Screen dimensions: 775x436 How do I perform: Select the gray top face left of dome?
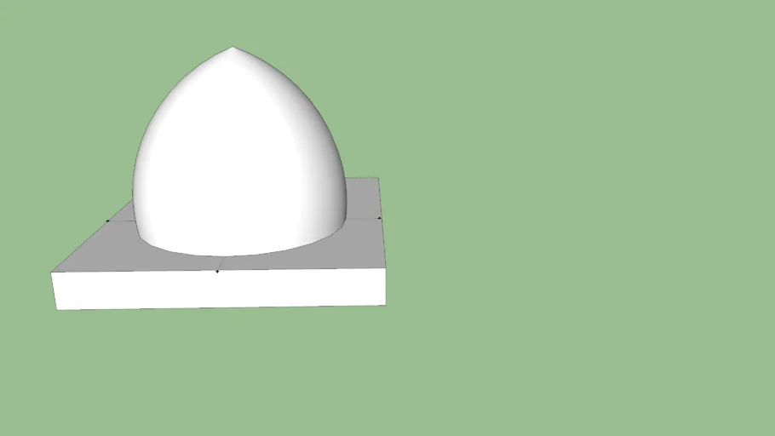pyautogui.click(x=102, y=247)
